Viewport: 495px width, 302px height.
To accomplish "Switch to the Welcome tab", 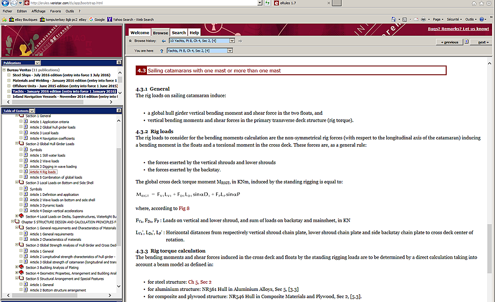I will coord(140,32).
